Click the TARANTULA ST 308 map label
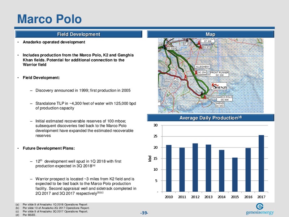The height and width of the screenshot is (217, 289). 208,40
